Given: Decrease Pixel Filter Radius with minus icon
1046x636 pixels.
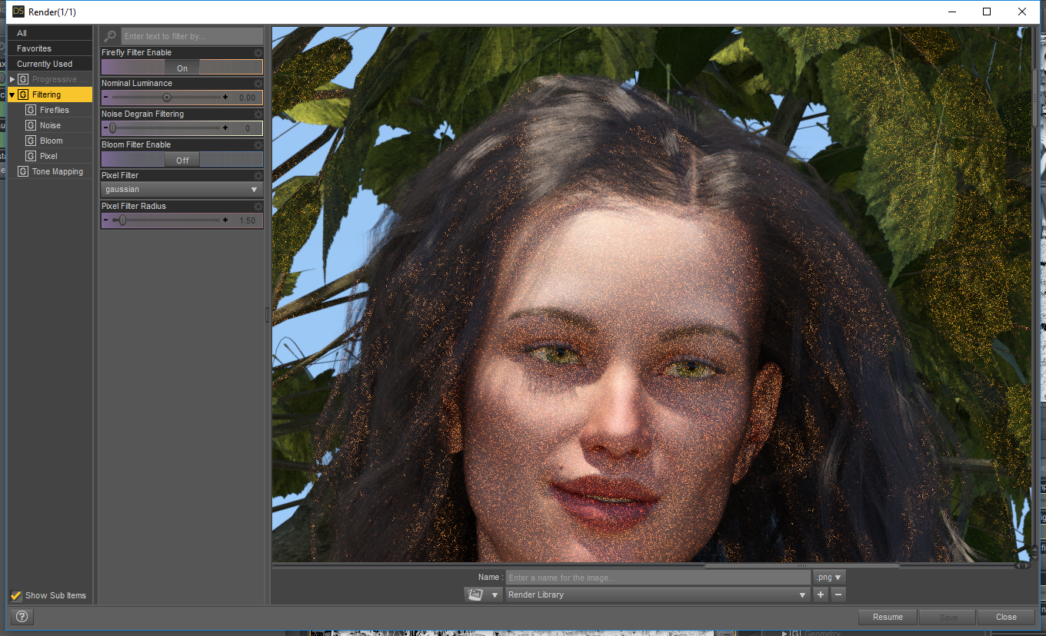Looking at the screenshot, I should (x=106, y=220).
